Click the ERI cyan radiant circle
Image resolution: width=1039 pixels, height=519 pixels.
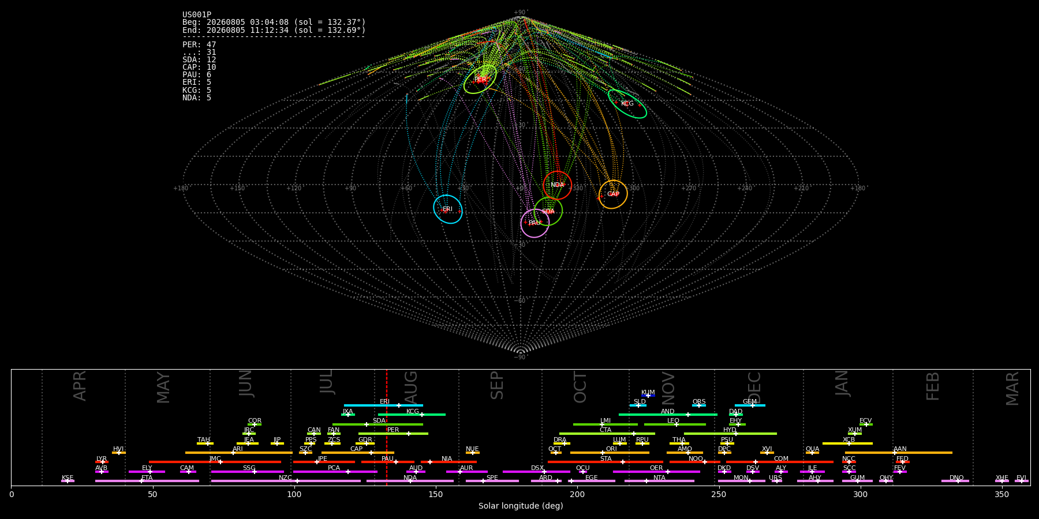tap(448, 209)
